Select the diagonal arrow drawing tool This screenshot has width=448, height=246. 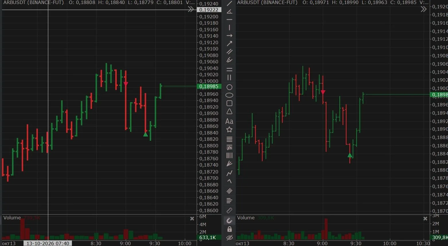pyautogui.click(x=229, y=44)
